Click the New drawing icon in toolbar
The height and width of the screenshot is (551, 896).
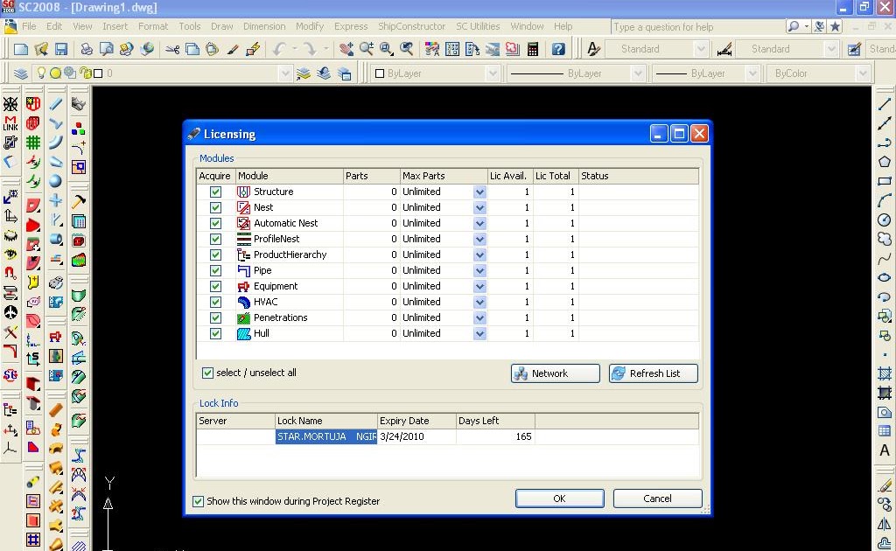[x=21, y=49]
